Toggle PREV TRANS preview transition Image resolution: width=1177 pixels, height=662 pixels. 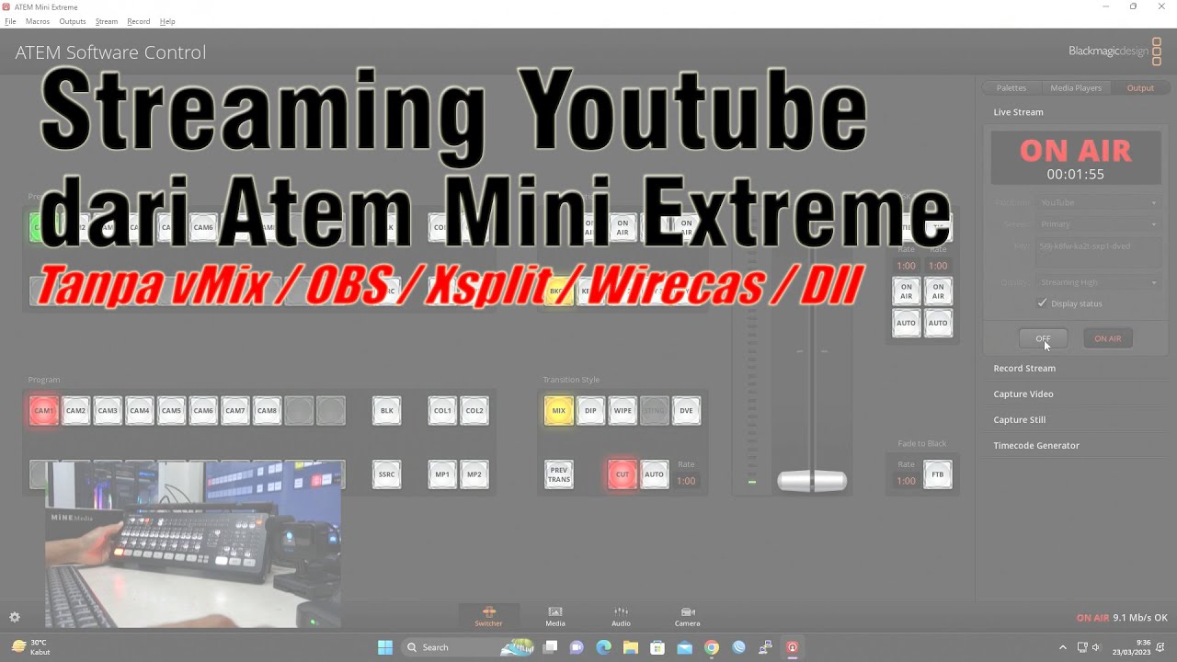[559, 474]
